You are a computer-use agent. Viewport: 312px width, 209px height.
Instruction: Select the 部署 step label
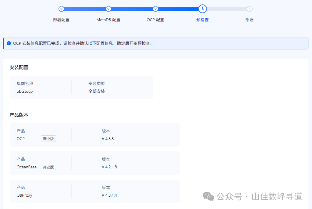pyautogui.click(x=250, y=20)
